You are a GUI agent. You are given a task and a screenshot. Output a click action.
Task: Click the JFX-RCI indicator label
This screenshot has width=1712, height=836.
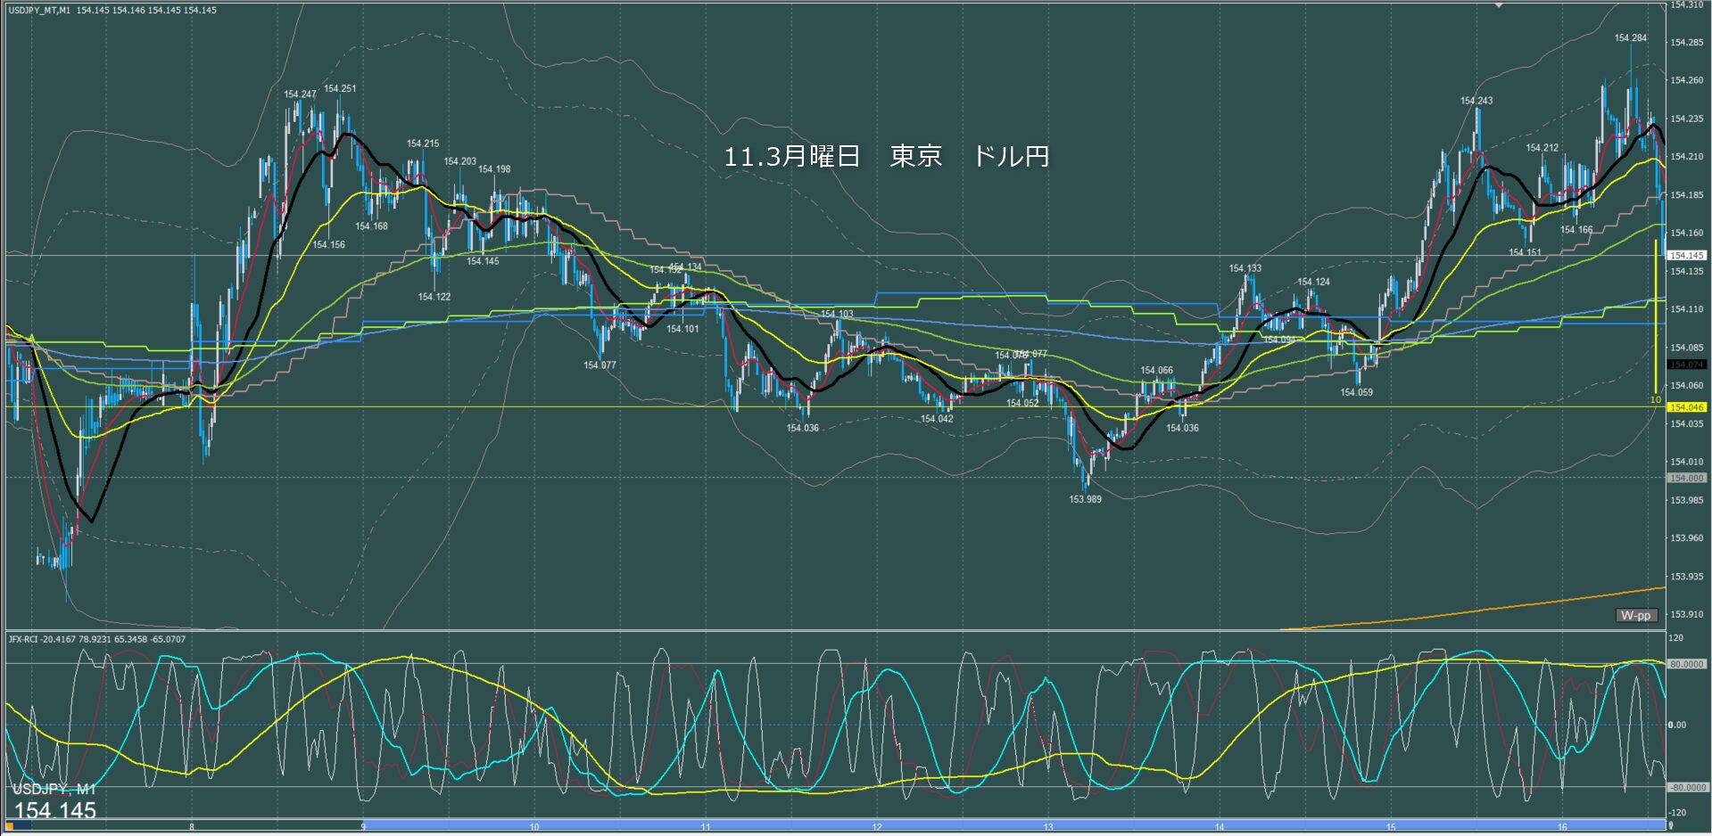(x=96, y=639)
